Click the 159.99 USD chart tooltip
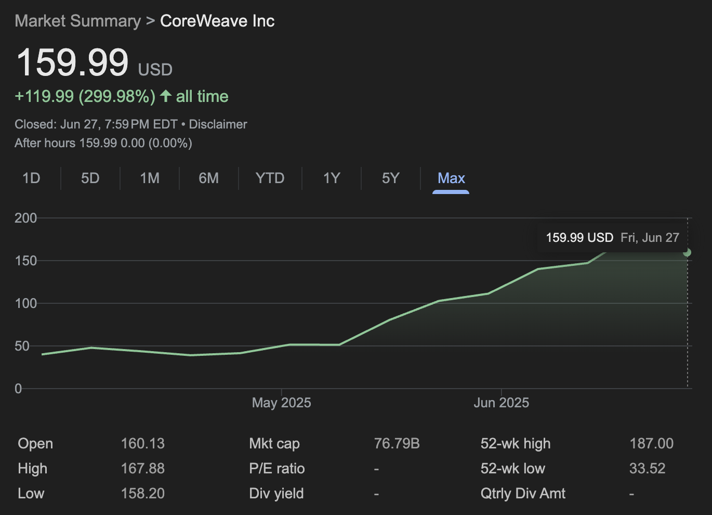Image resolution: width=712 pixels, height=515 pixels. tap(612, 238)
